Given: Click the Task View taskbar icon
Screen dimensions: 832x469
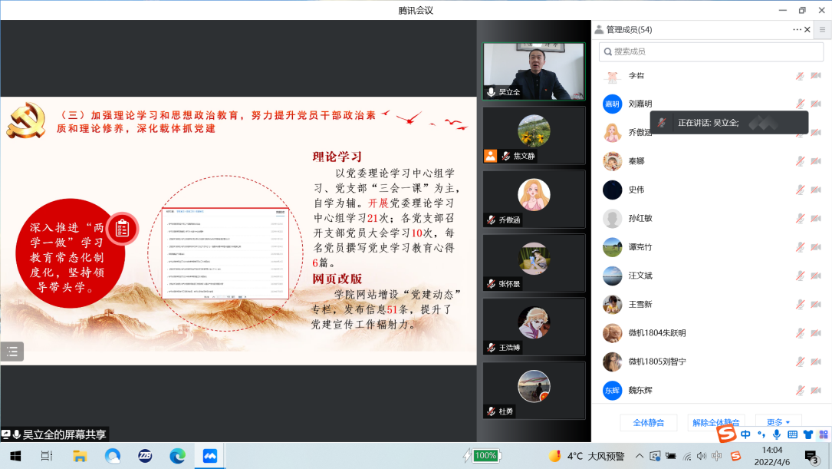Looking at the screenshot, I should pyautogui.click(x=47, y=455).
